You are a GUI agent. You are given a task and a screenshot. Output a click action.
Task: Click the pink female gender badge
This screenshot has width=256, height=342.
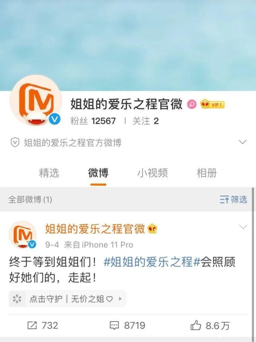pos(192,104)
